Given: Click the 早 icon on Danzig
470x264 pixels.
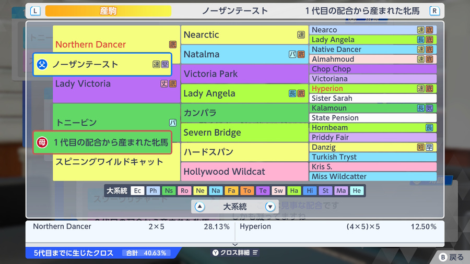Looking at the screenshot, I should [429, 147].
